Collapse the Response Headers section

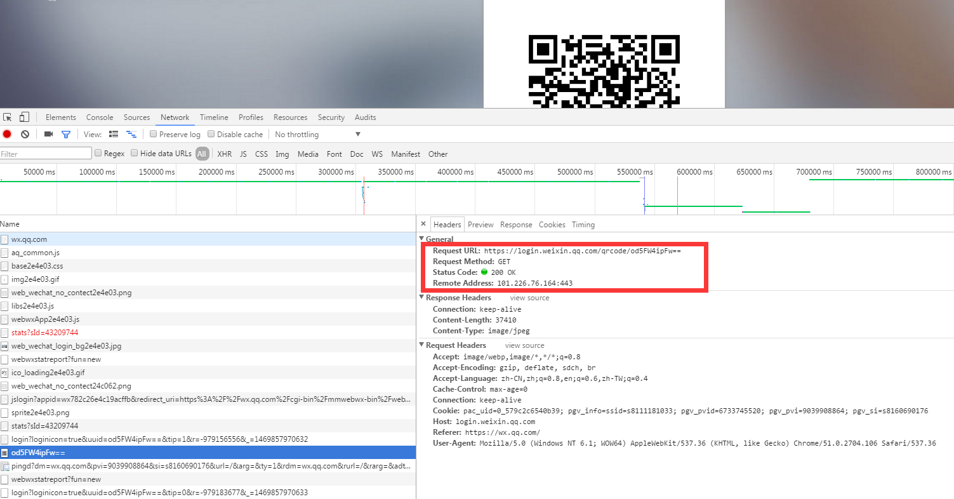point(421,297)
